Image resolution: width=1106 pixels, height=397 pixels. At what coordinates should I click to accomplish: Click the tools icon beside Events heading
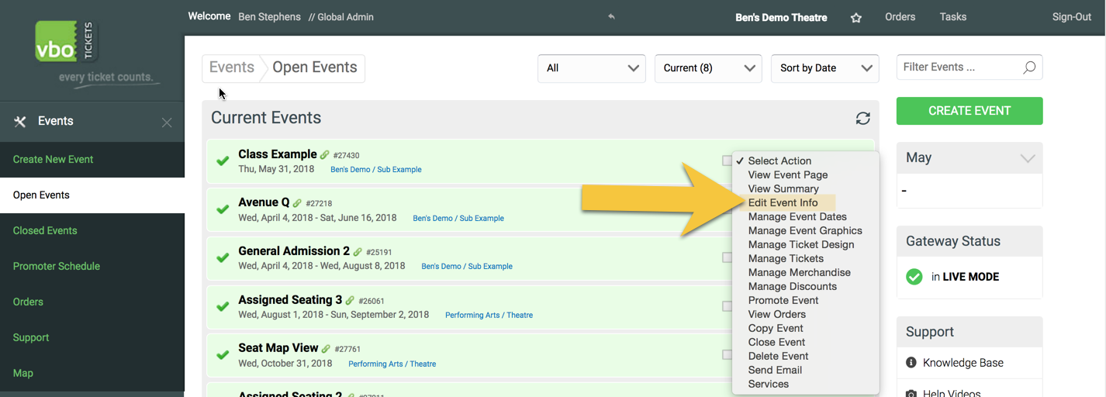21,121
